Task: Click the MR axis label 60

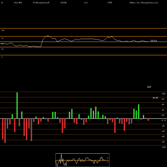Action: click(x=163, y=105)
